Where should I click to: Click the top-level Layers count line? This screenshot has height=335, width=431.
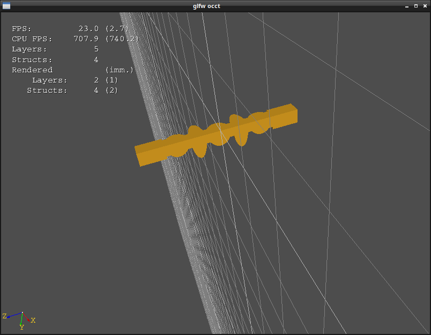(x=55, y=49)
